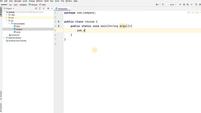The height and width of the screenshot is (113, 201).
Task: Open the Tools menu
Action: point(57,1)
